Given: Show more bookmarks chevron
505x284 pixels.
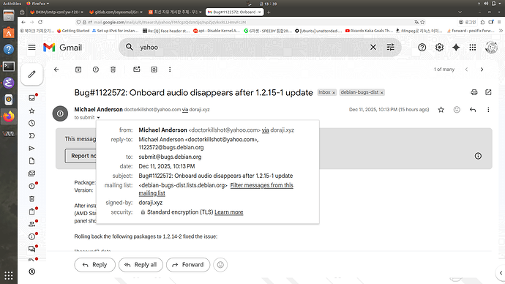Looking at the screenshot, I should pyautogui.click(x=501, y=31).
